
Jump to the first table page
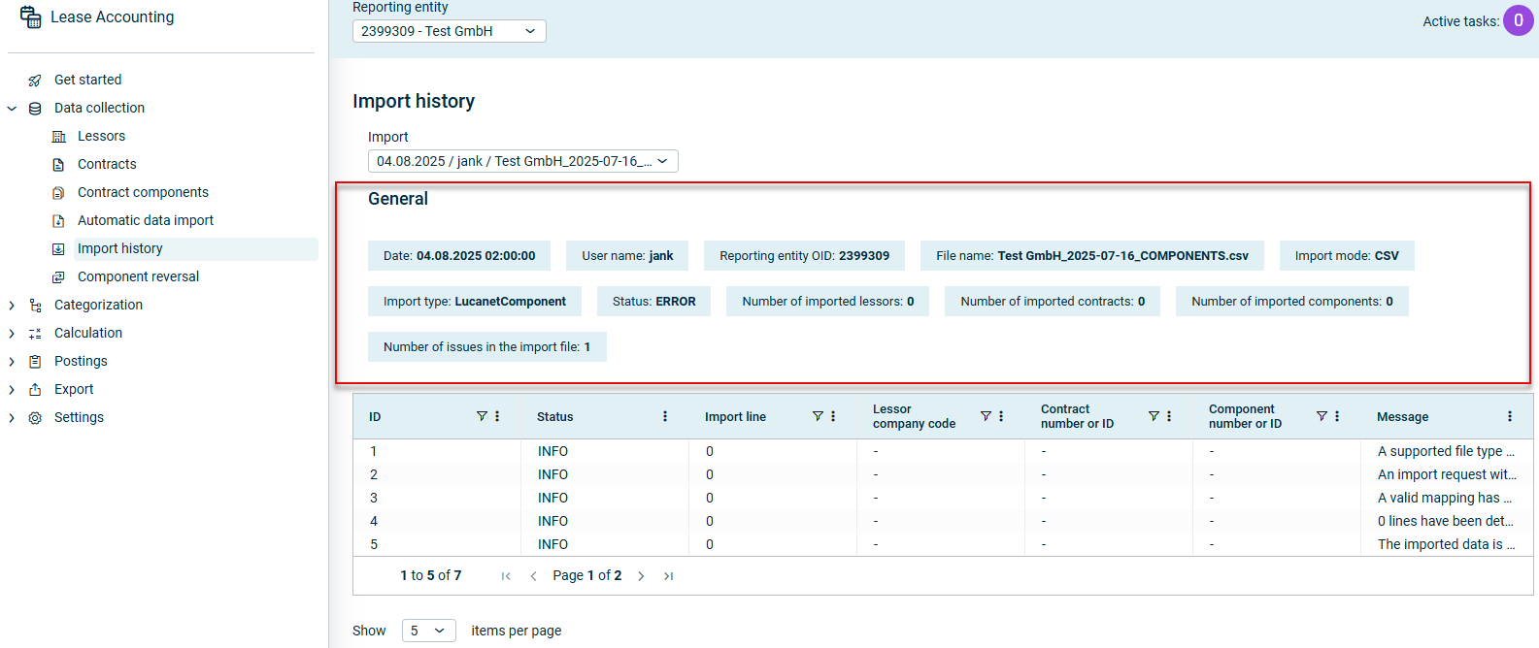point(506,576)
